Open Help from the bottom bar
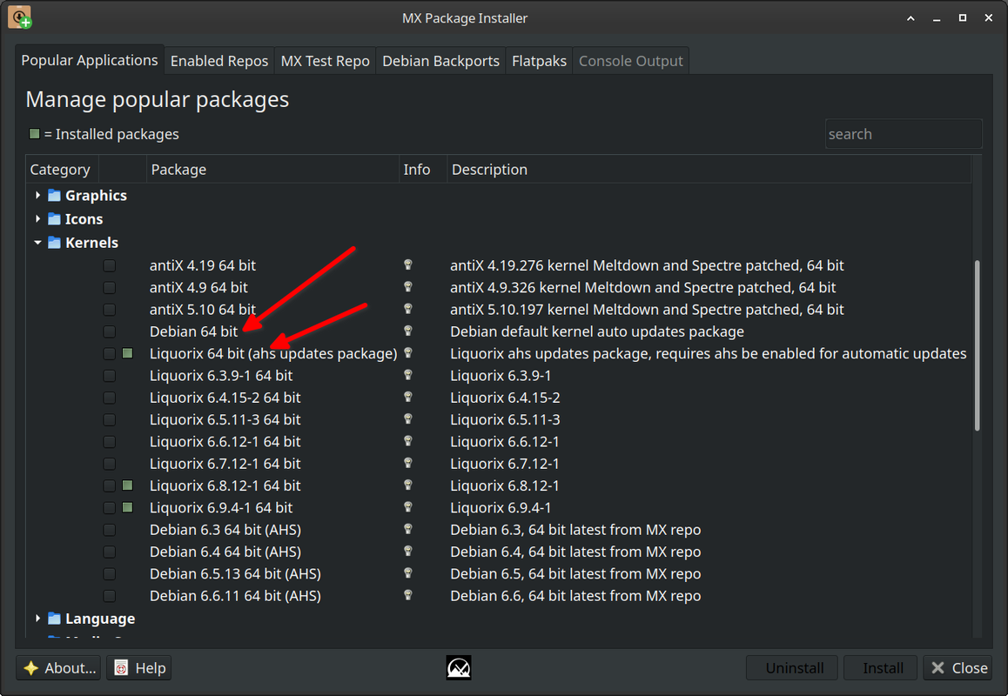Screen dimensions: 1008x696 click(139, 667)
